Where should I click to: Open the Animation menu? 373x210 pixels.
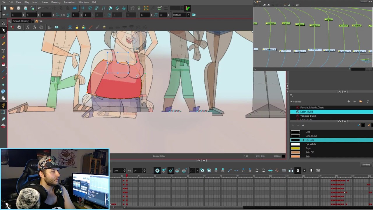coord(69,2)
